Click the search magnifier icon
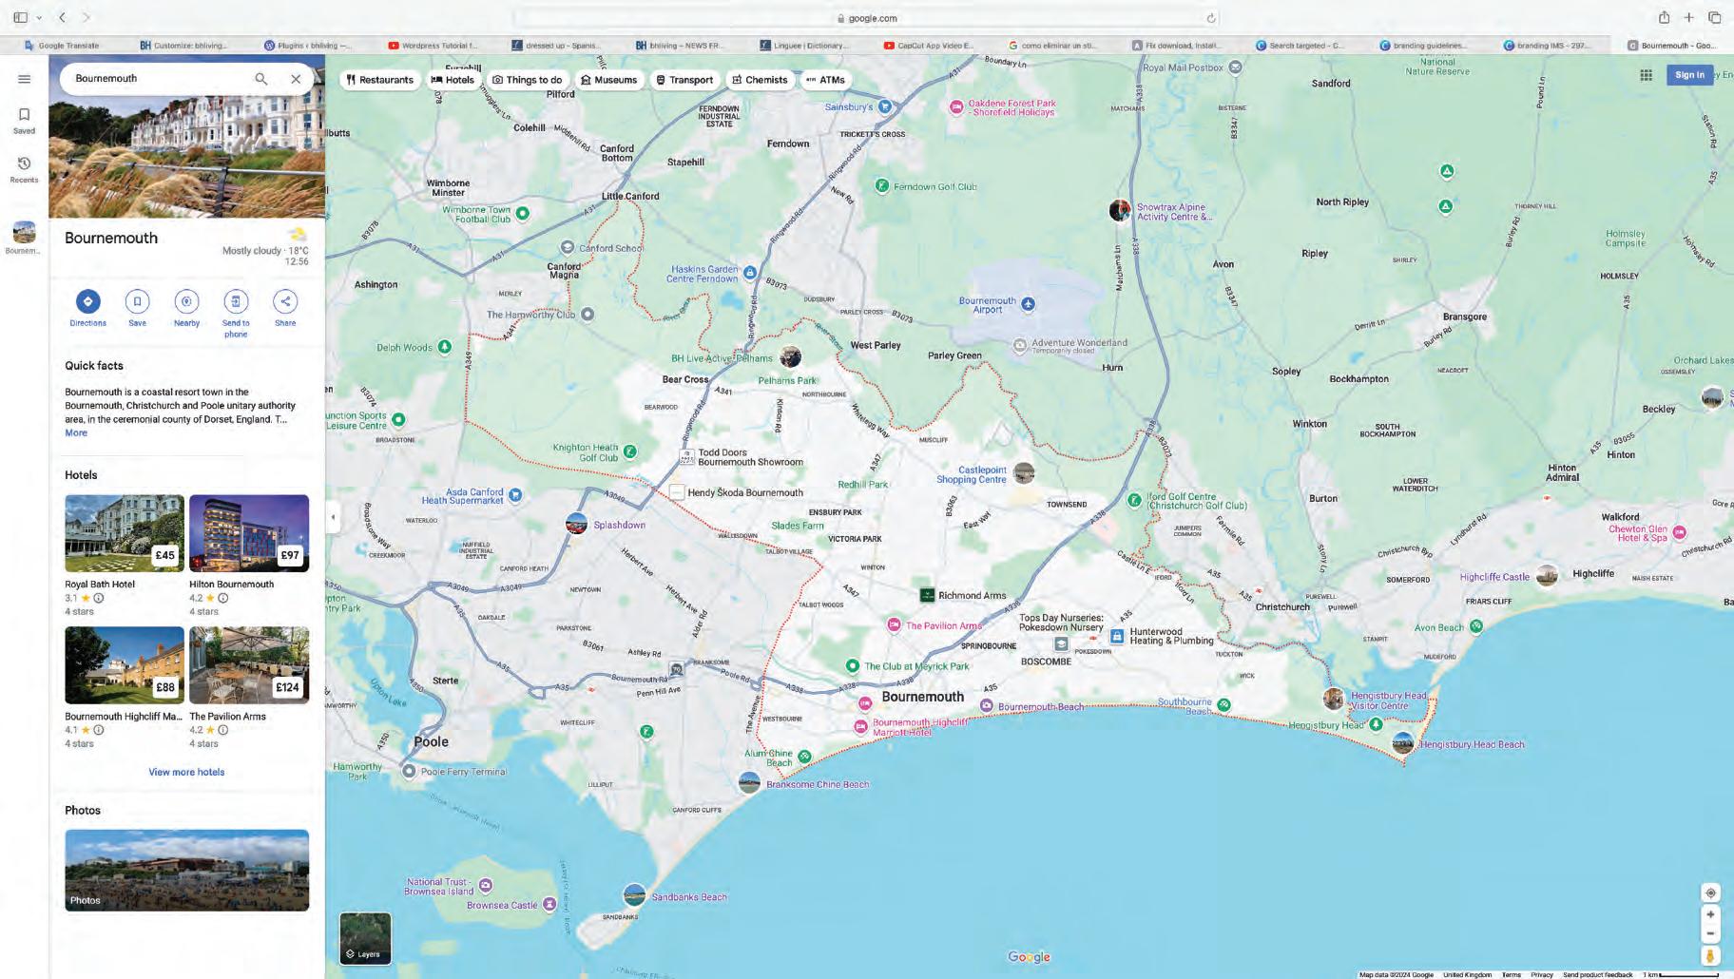The image size is (1734, 979). coord(260,79)
